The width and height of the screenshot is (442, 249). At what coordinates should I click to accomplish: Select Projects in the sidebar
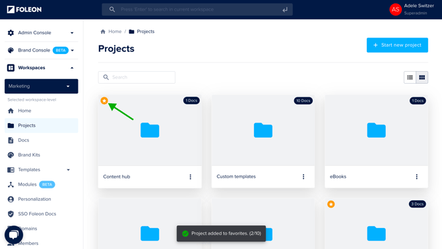click(x=41, y=125)
